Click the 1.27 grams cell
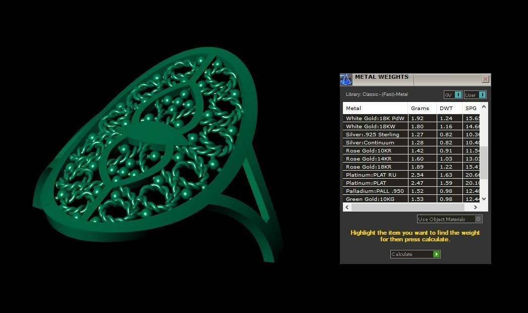Screen dimensions: 528x313 422,134
